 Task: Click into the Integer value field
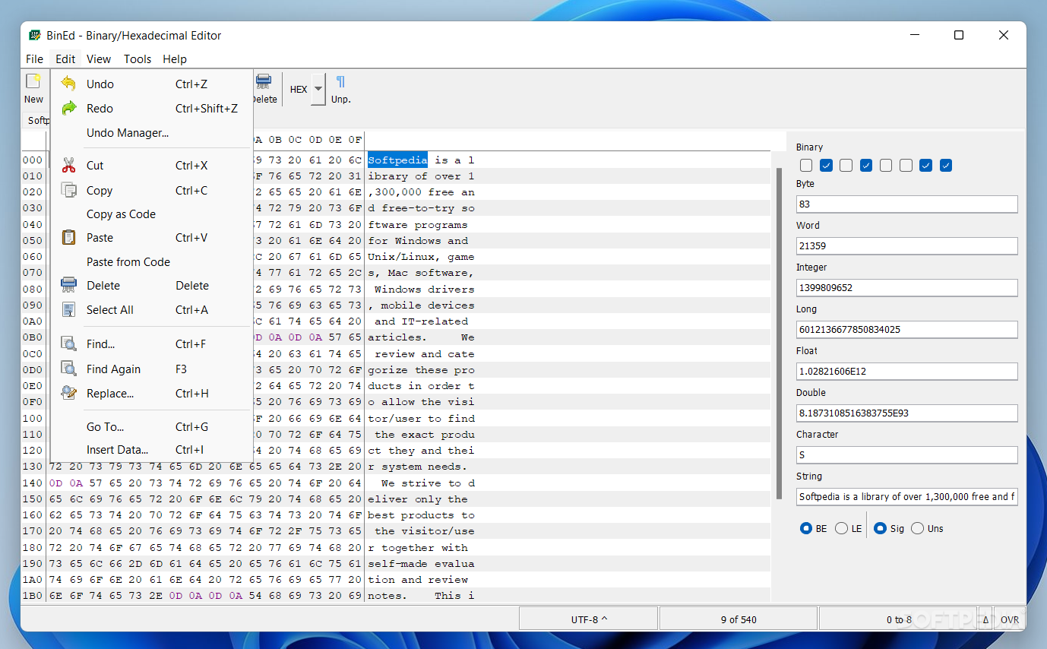[906, 287]
